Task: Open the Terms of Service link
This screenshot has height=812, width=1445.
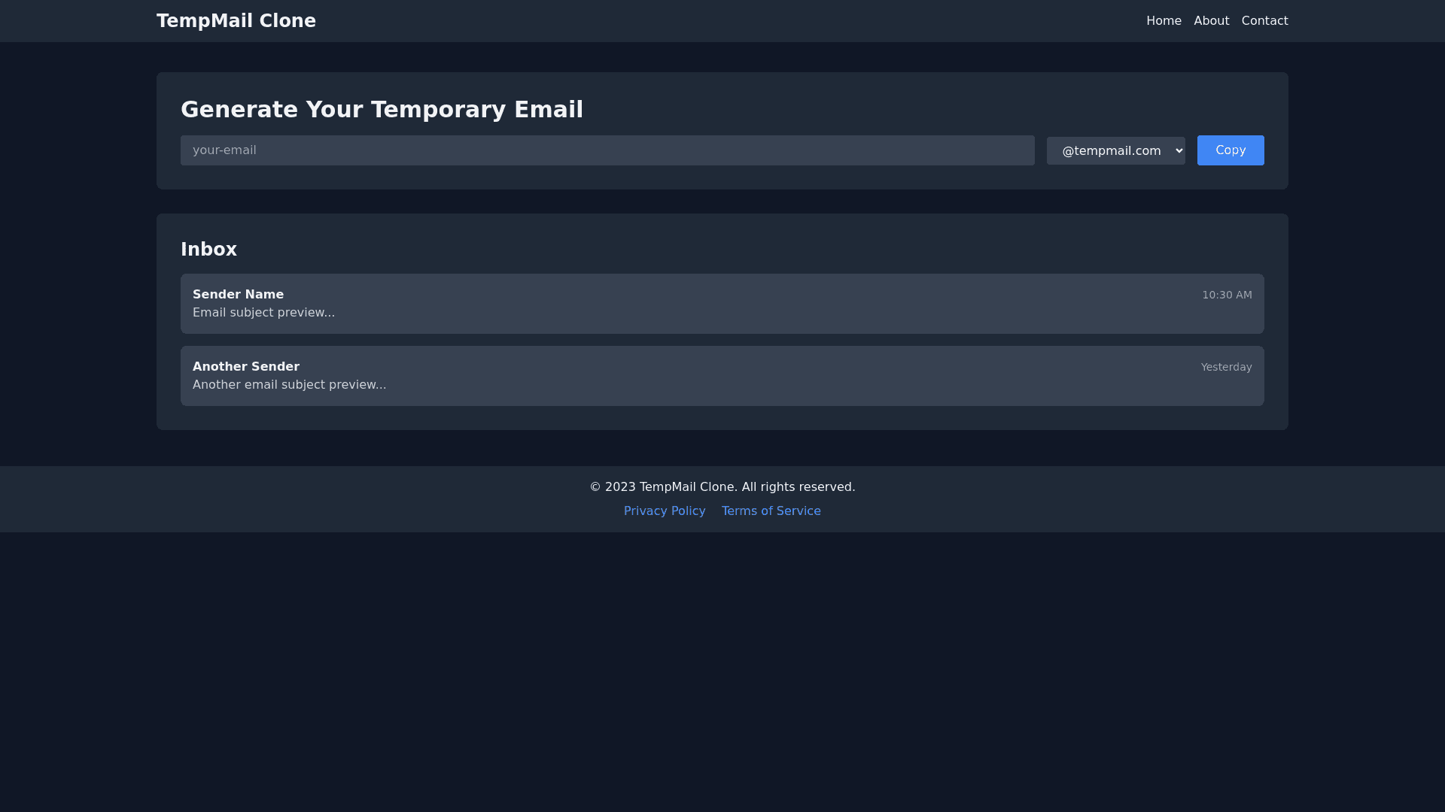Action: pyautogui.click(x=771, y=511)
